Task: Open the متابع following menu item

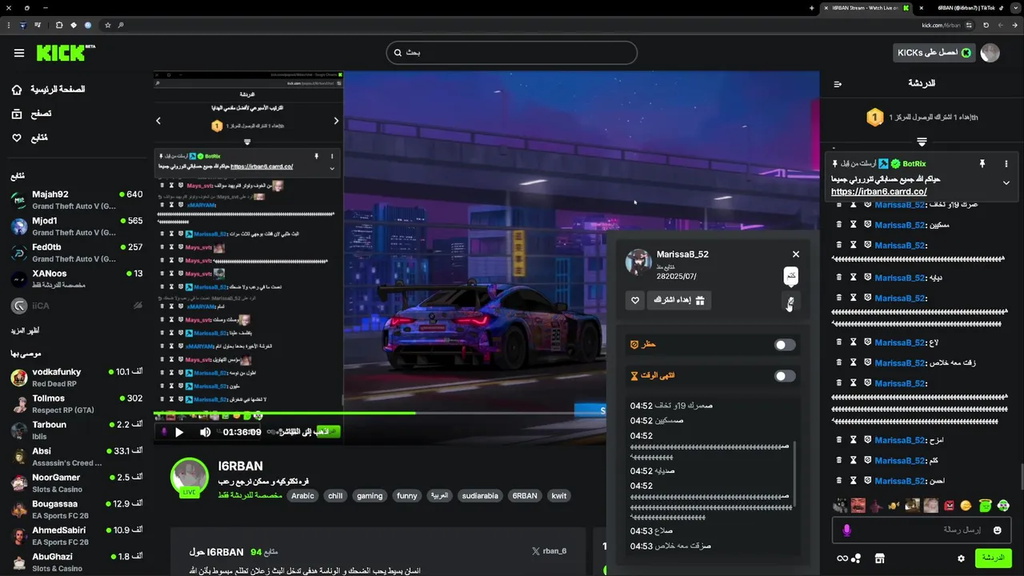Action: (29, 138)
